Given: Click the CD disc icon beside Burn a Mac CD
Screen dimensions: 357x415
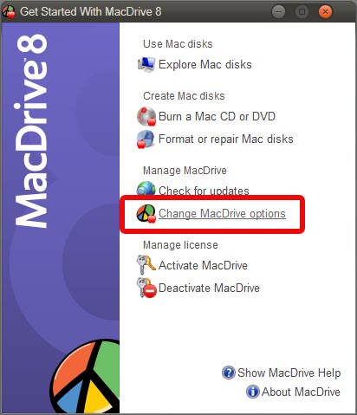Looking at the screenshot, I should (146, 116).
